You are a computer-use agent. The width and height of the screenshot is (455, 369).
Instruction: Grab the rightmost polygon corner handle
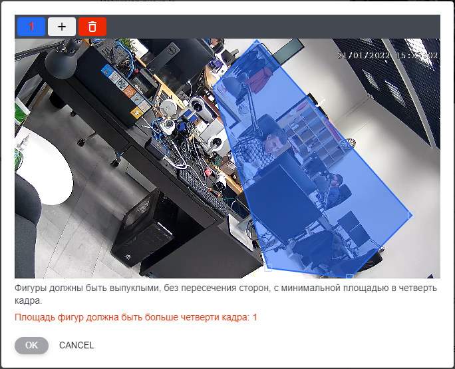(x=410, y=214)
